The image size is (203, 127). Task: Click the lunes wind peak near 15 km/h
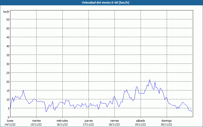[23, 90]
